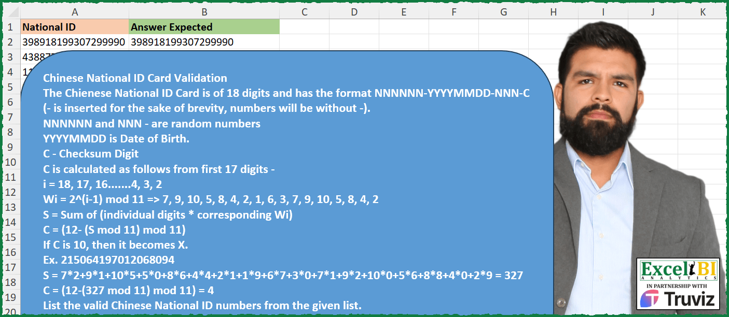Select row 15 header
This screenshot has height=317, width=729.
pos(11,237)
